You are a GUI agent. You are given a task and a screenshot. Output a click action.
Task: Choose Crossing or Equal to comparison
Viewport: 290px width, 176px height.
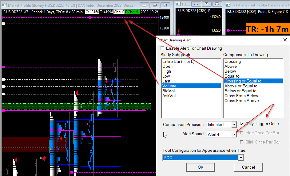(253, 81)
